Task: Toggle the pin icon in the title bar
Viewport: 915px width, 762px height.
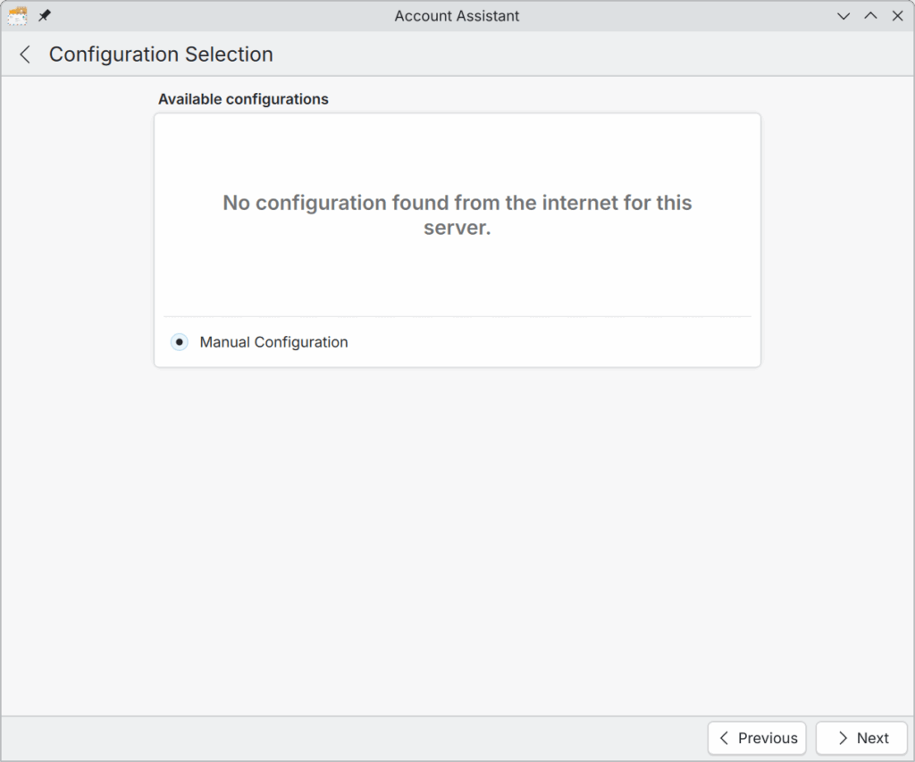Action: pos(45,16)
